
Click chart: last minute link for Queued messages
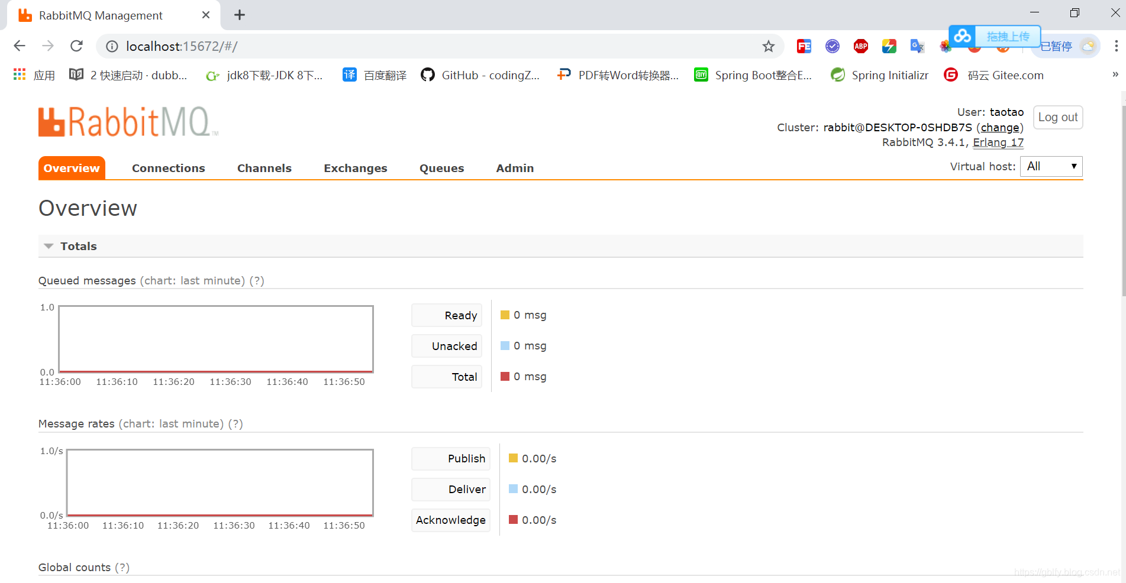[x=192, y=280]
